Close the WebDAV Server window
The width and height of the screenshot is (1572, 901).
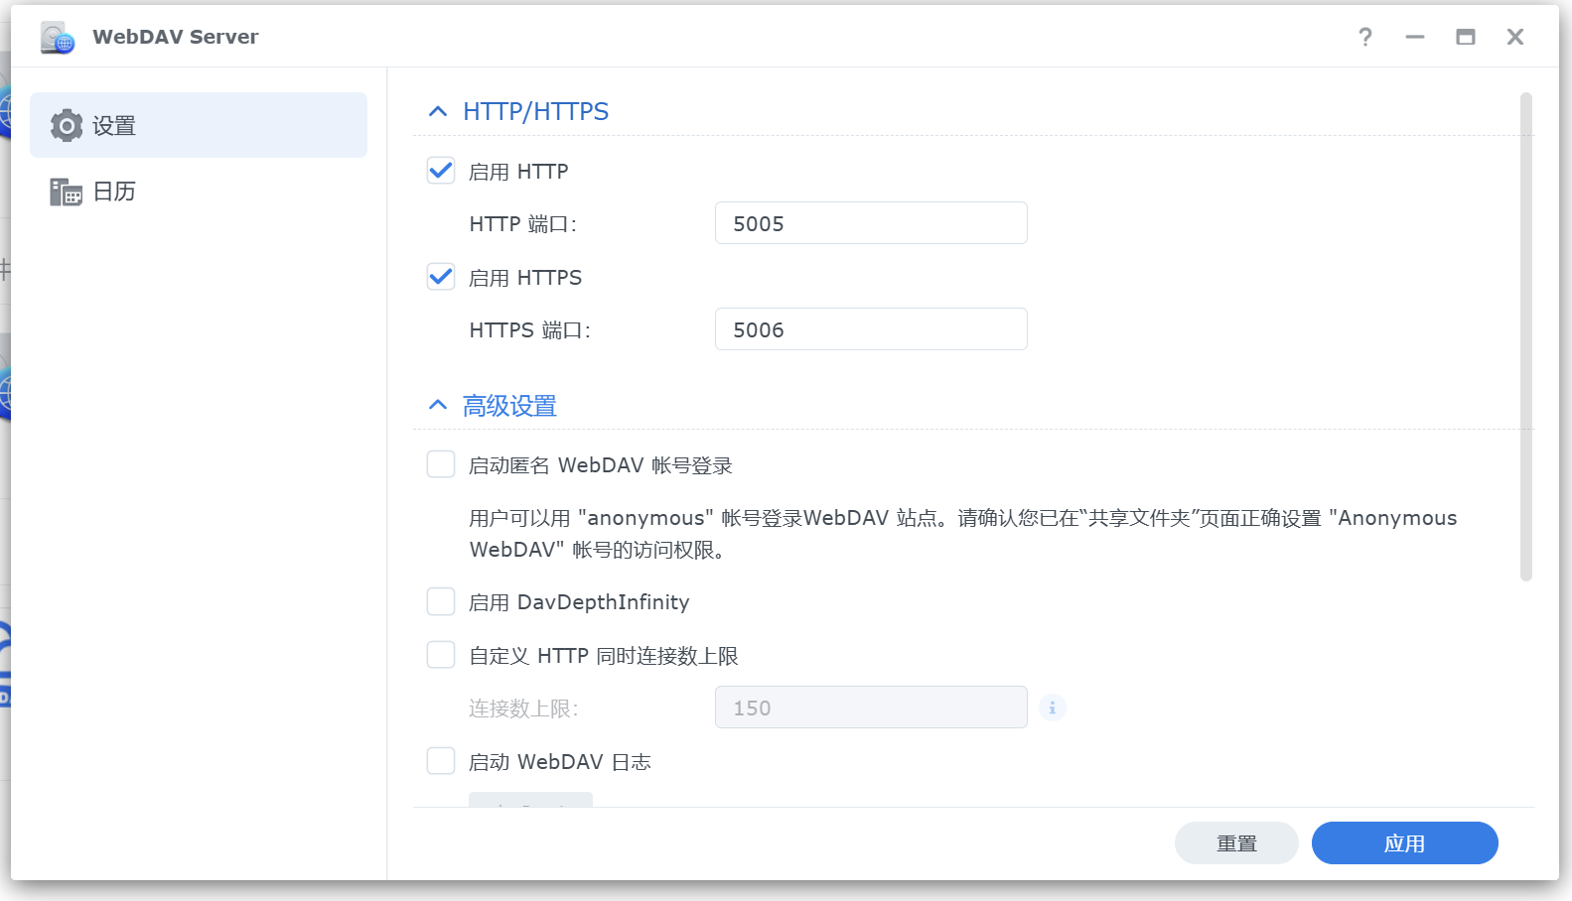tap(1514, 38)
